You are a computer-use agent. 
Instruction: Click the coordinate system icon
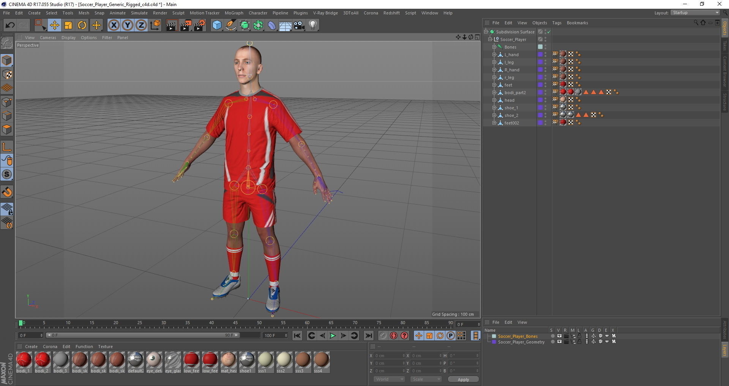click(x=155, y=25)
